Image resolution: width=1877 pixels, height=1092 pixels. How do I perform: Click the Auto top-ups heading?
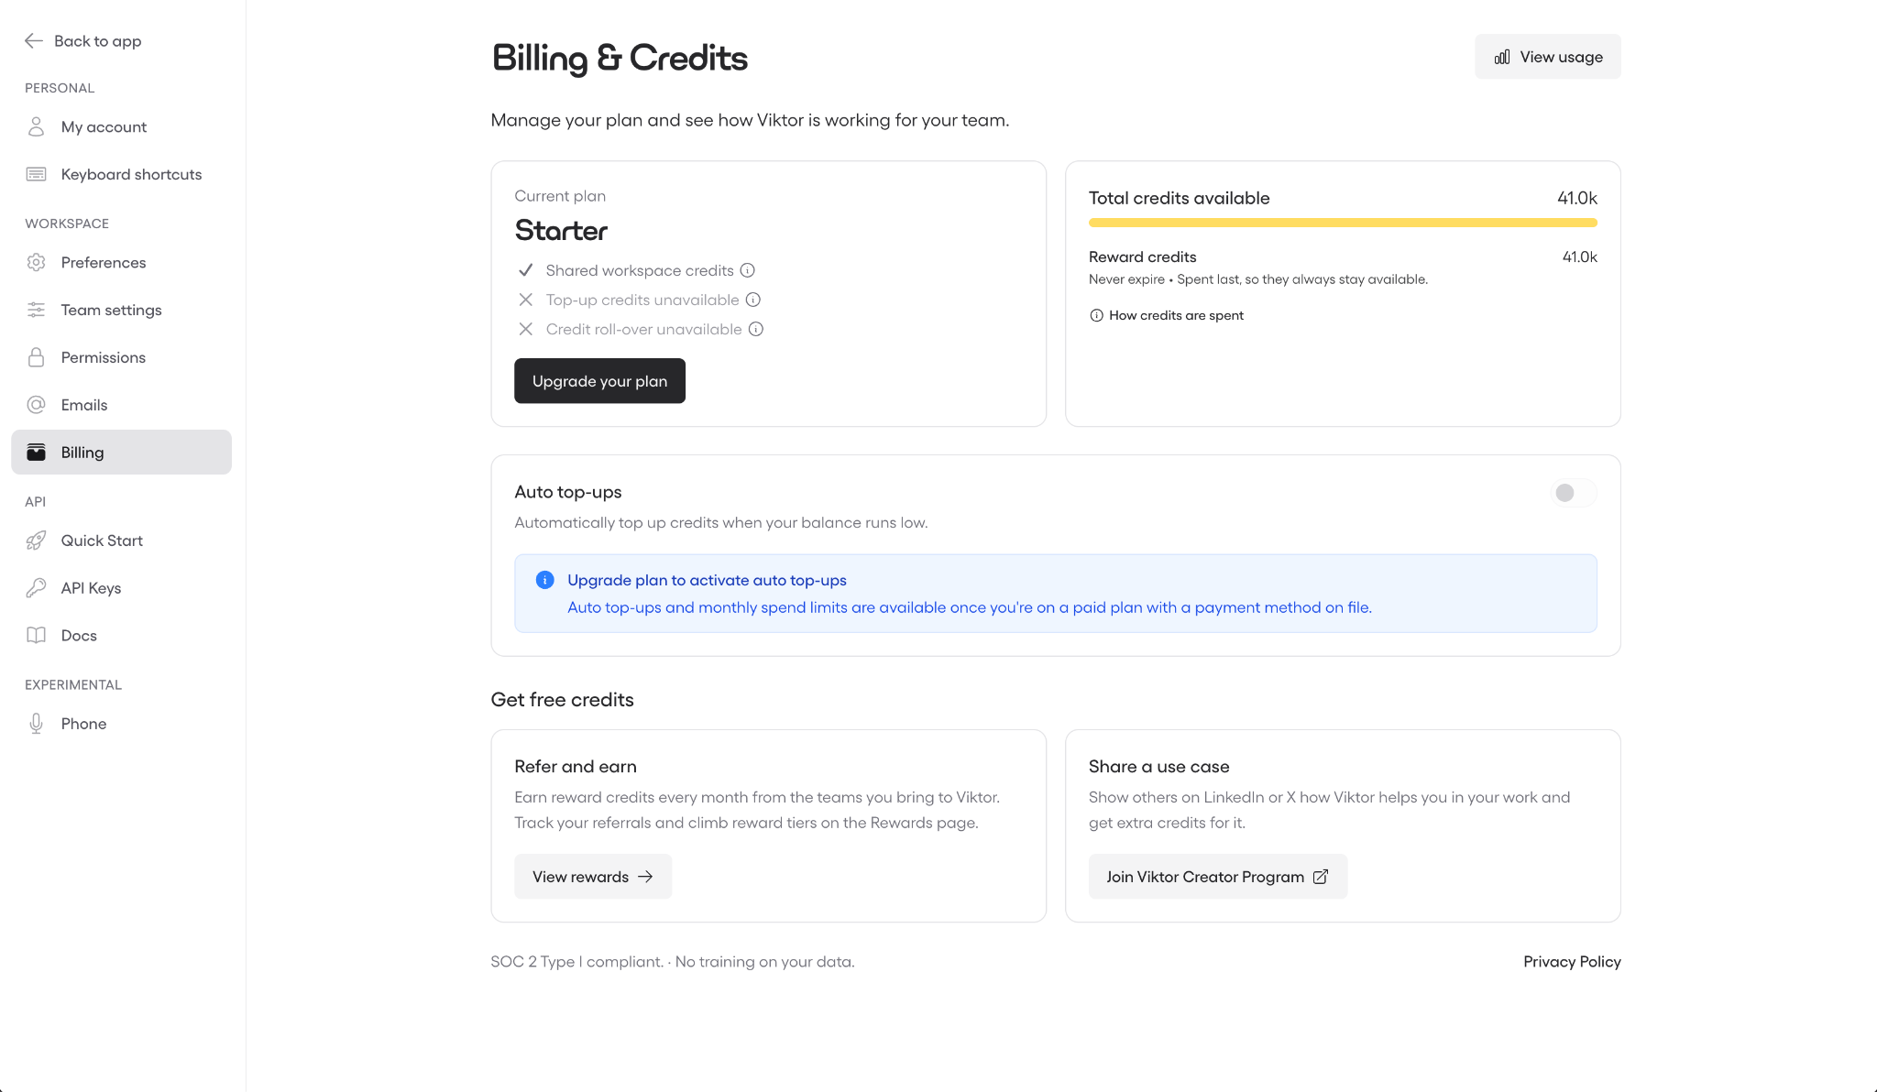[568, 492]
